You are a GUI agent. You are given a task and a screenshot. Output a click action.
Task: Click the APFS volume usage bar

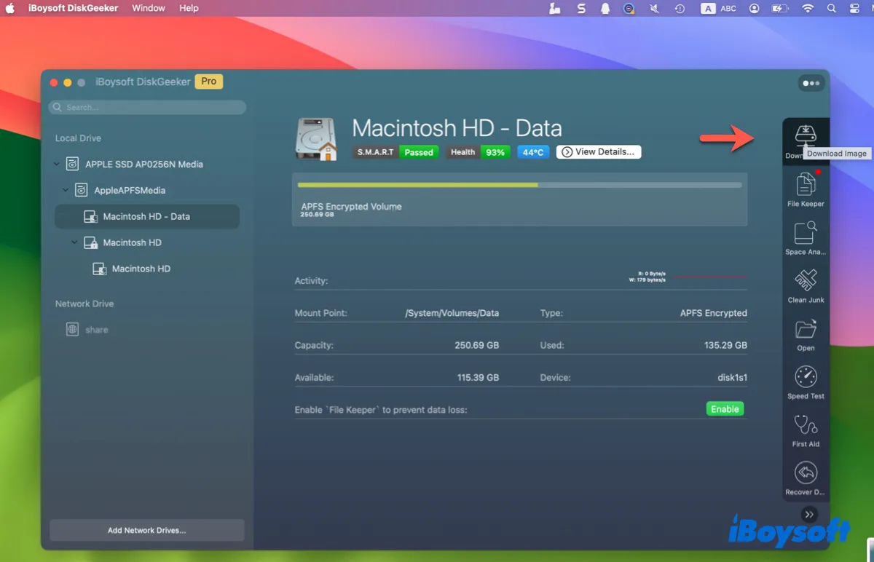click(520, 185)
